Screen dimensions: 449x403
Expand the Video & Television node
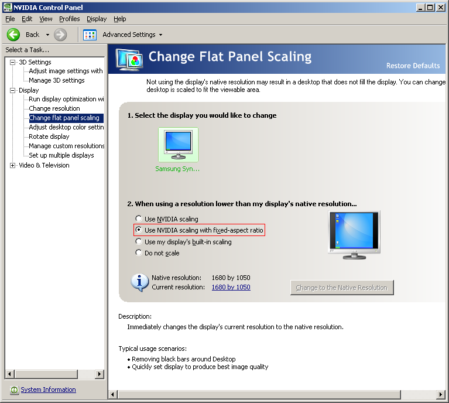pyautogui.click(x=13, y=165)
